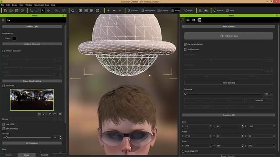Viewport: 280px width, 157px height.
Task: Toggle the Sync Sky Image checkbox
Action: [x=3, y=129]
